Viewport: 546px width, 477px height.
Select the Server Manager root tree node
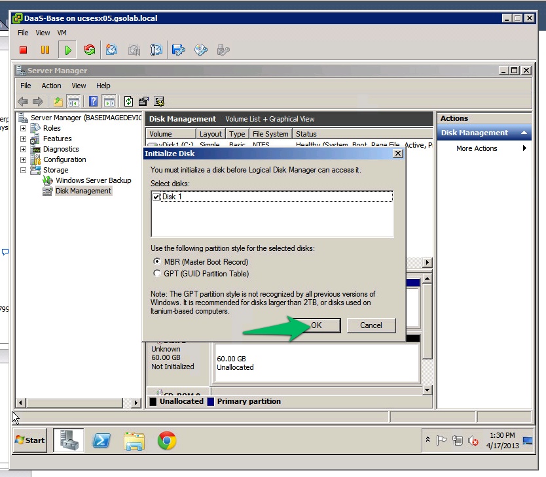(86, 118)
